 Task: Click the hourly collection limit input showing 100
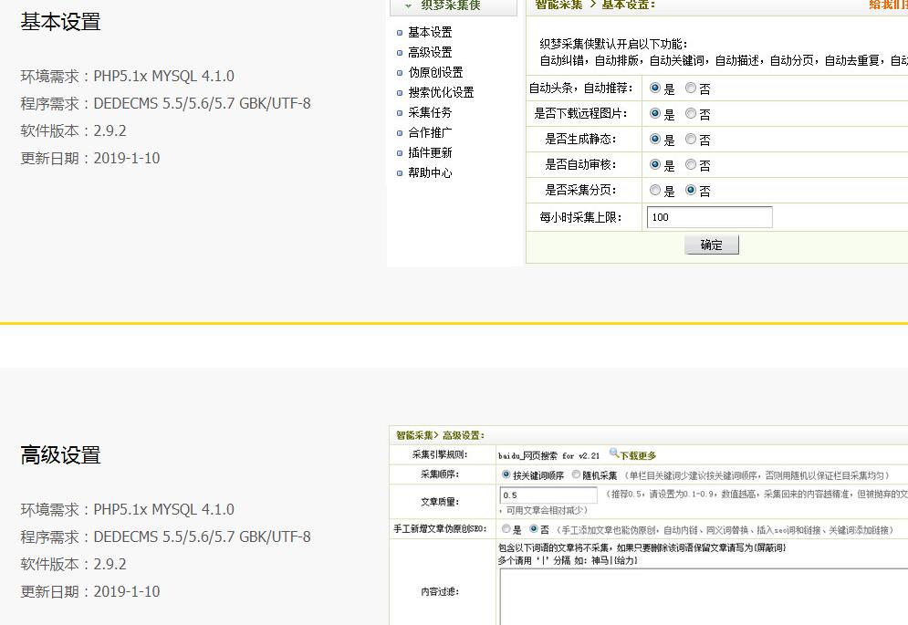pyautogui.click(x=710, y=216)
